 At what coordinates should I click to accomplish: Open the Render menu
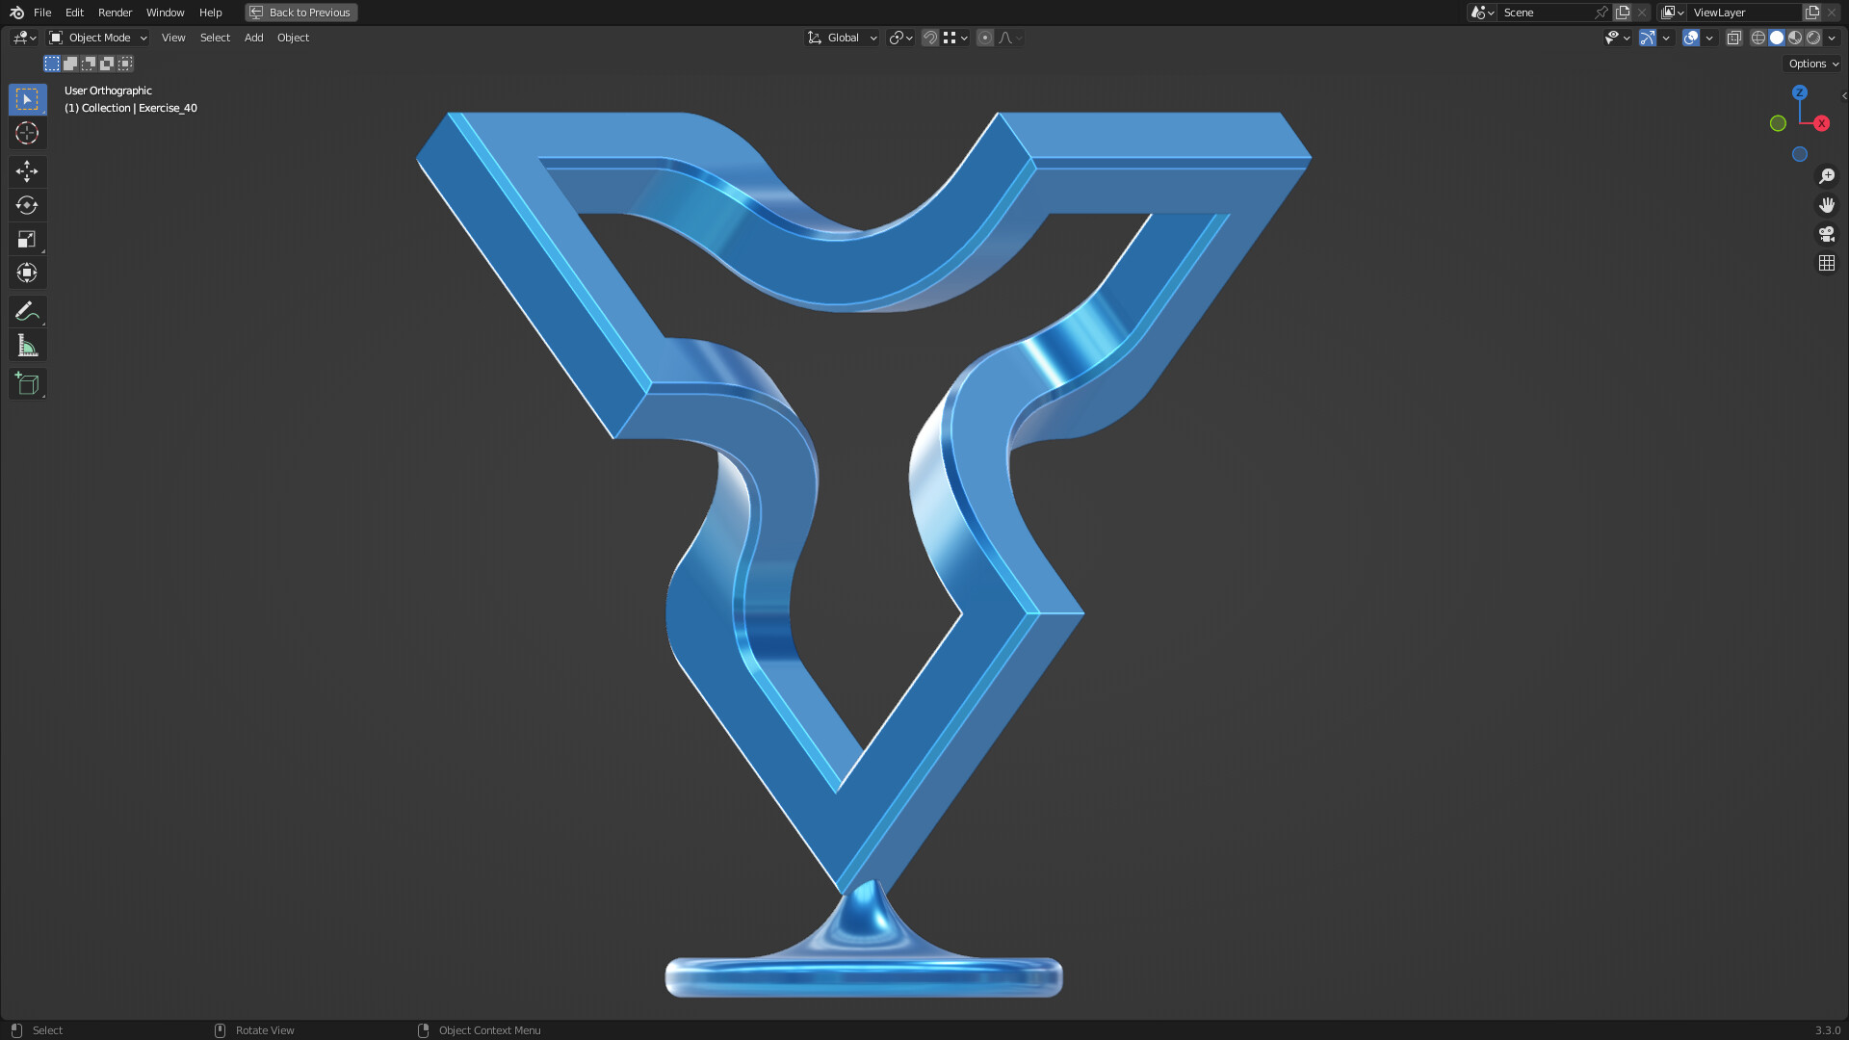tap(114, 13)
